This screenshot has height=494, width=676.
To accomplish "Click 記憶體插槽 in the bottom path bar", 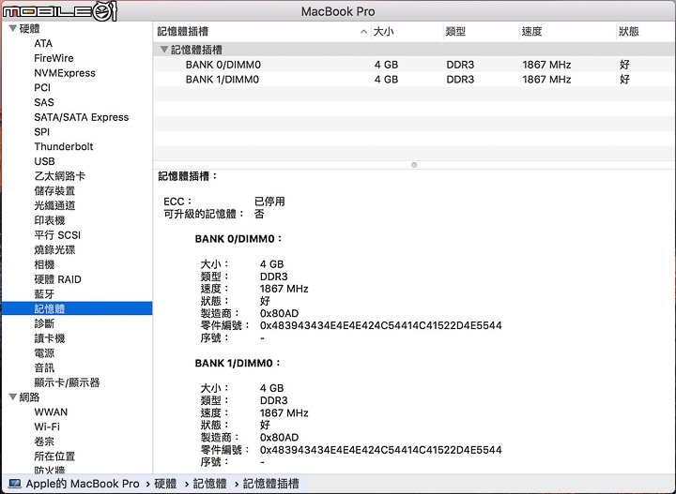I will click(x=270, y=484).
